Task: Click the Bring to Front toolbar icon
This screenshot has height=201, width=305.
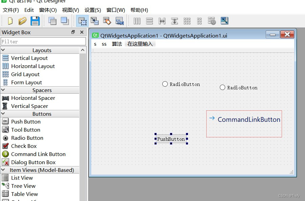Action: (x=65, y=21)
